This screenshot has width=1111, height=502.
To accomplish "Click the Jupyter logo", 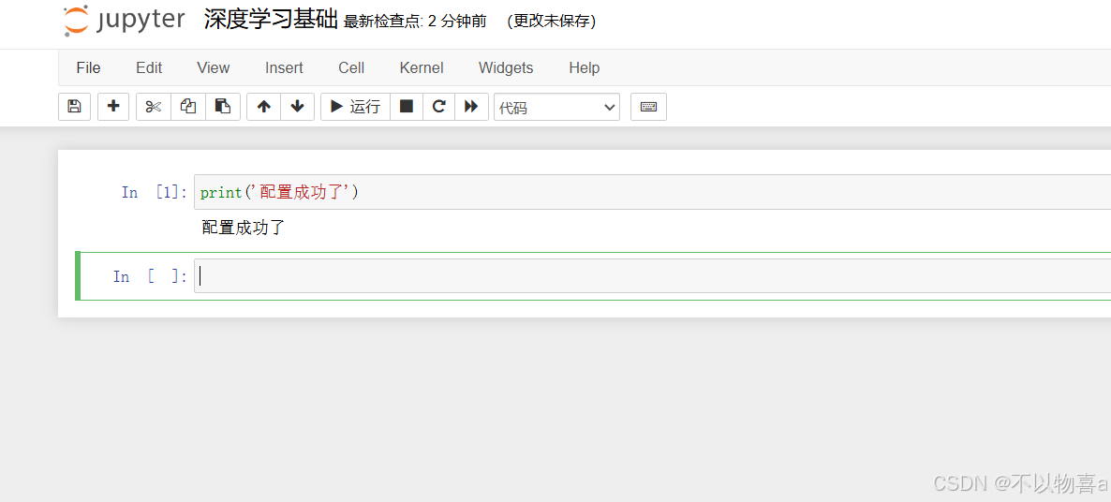I will click(x=124, y=21).
